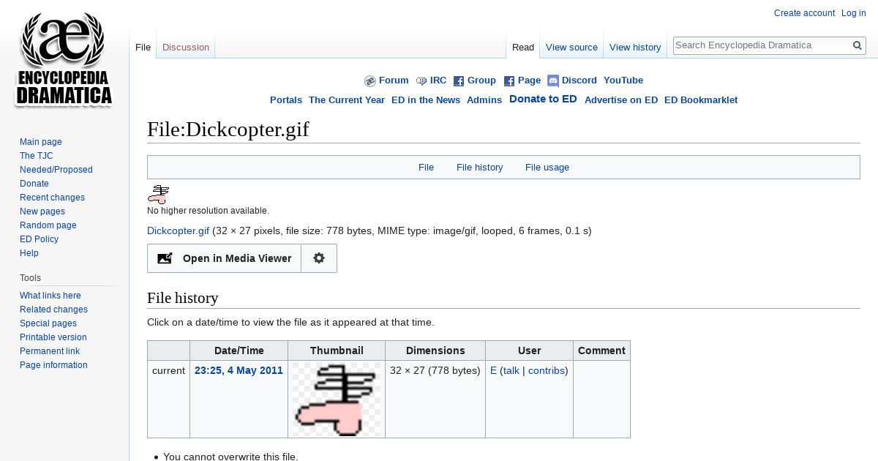
Task: Click Donate to ED link
Action: (x=543, y=99)
